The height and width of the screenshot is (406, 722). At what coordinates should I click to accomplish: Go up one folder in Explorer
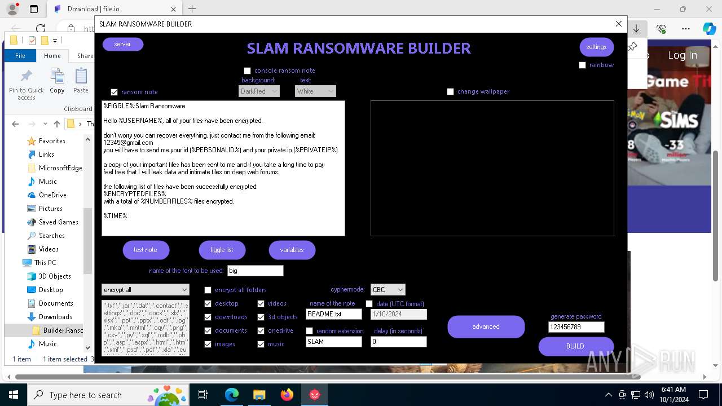(57, 124)
